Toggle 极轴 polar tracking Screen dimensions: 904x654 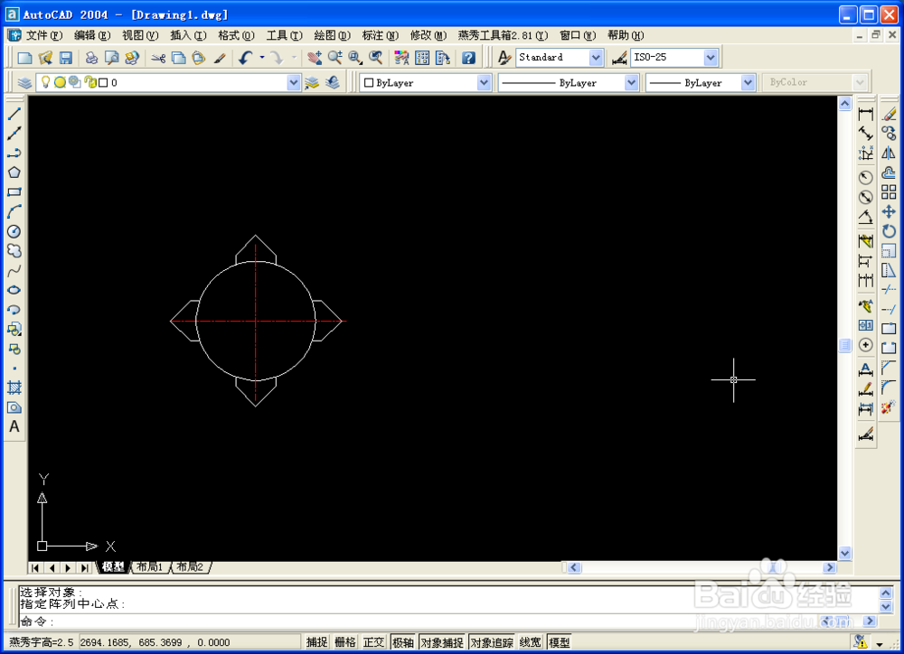(403, 642)
